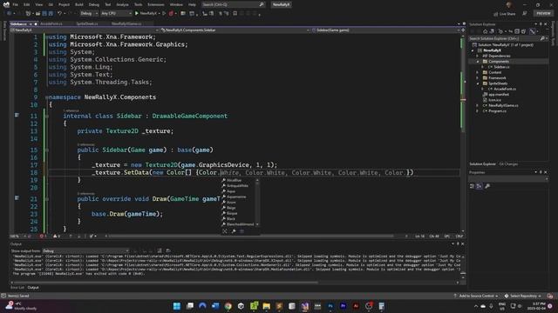The image size is (558, 313).
Task: Toggle the pin on the Output panel
Action: tap(458, 244)
